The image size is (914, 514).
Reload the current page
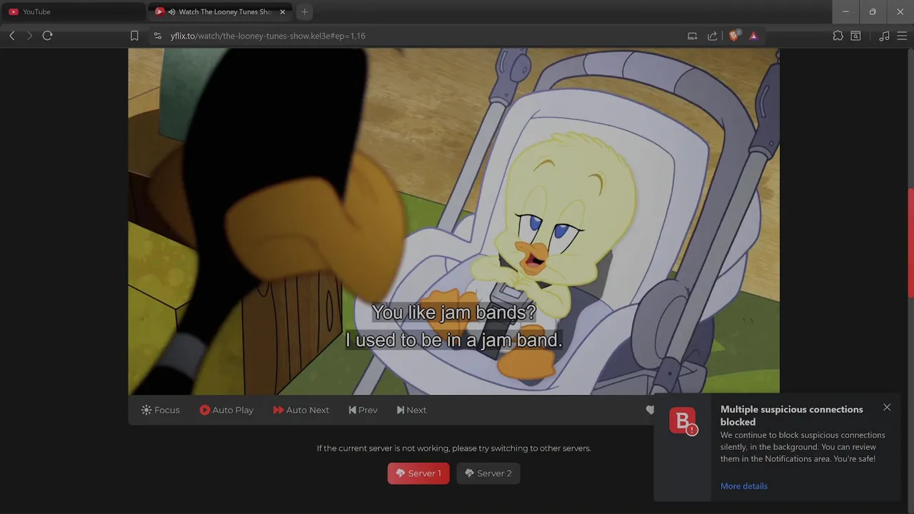pos(48,36)
